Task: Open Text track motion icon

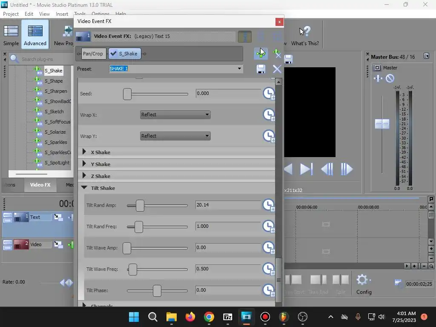Action: 58,217
